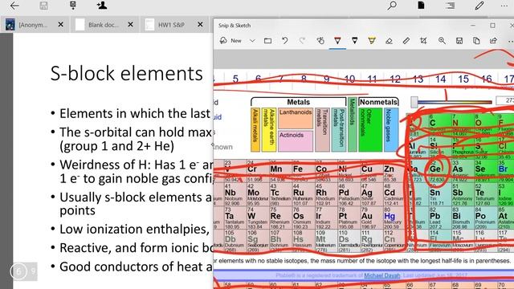Share the snip using the share icon

click(x=493, y=41)
